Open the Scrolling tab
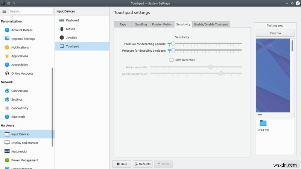The height and width of the screenshot is (169, 301). click(x=141, y=25)
